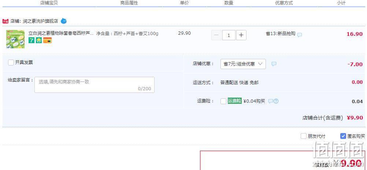Tick the 朋友代付 checkbox
Screen dimensions: 367x170
point(303,136)
